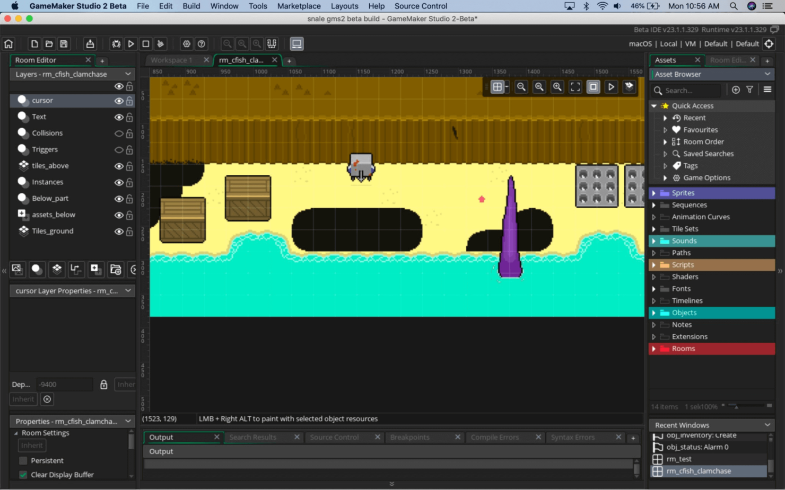The image size is (785, 490).
Task: Collapse the Quick Access section
Action: (x=653, y=105)
